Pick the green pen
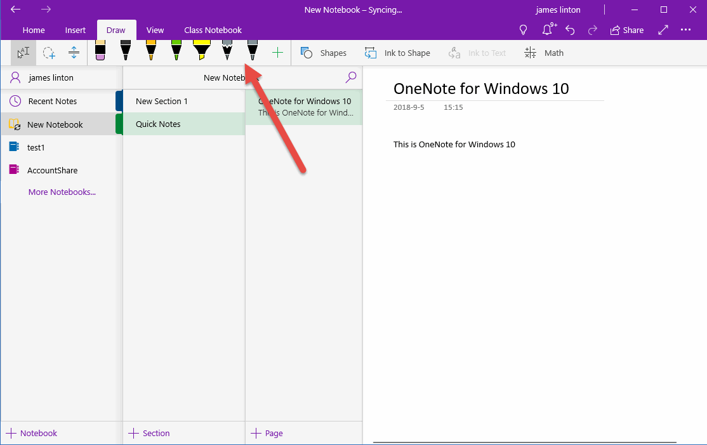 coord(176,51)
